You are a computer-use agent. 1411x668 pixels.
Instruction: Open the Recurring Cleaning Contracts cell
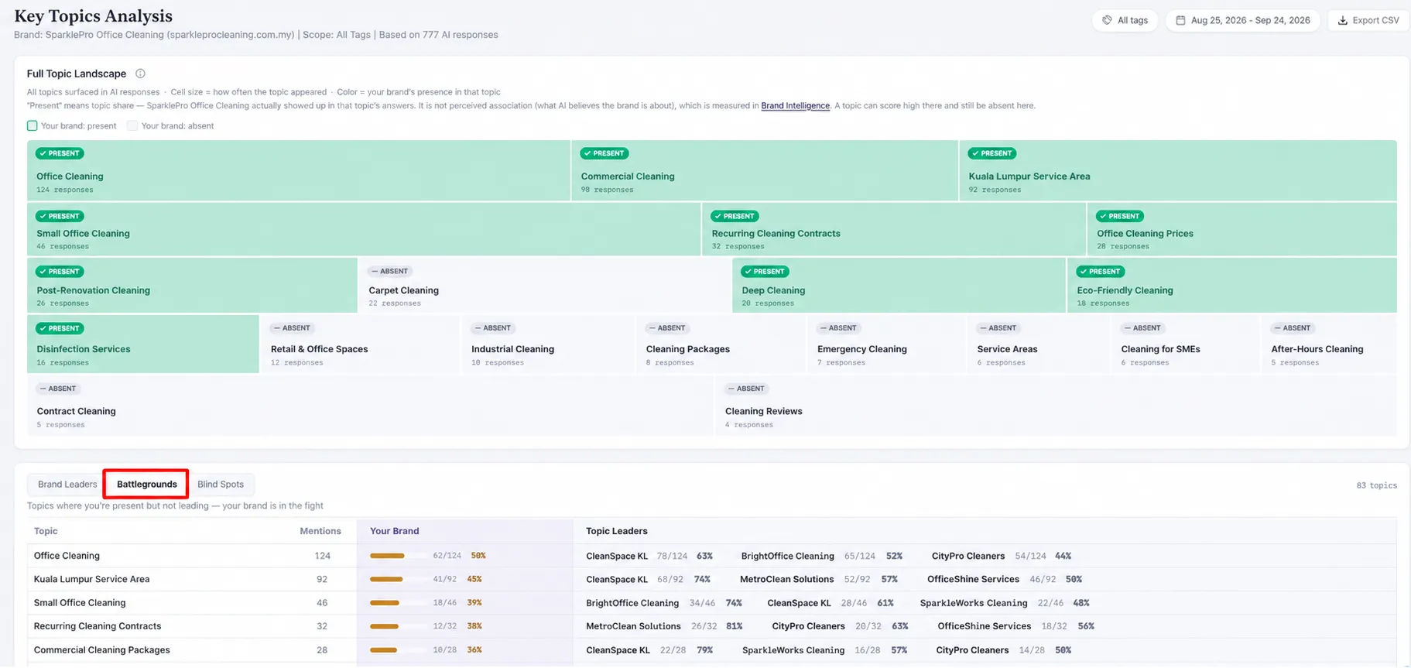click(x=894, y=229)
